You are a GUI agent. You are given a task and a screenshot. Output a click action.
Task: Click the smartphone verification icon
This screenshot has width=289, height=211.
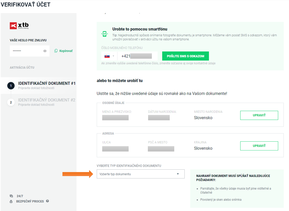[104, 34]
